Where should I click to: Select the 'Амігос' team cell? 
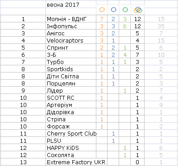coord(71,33)
